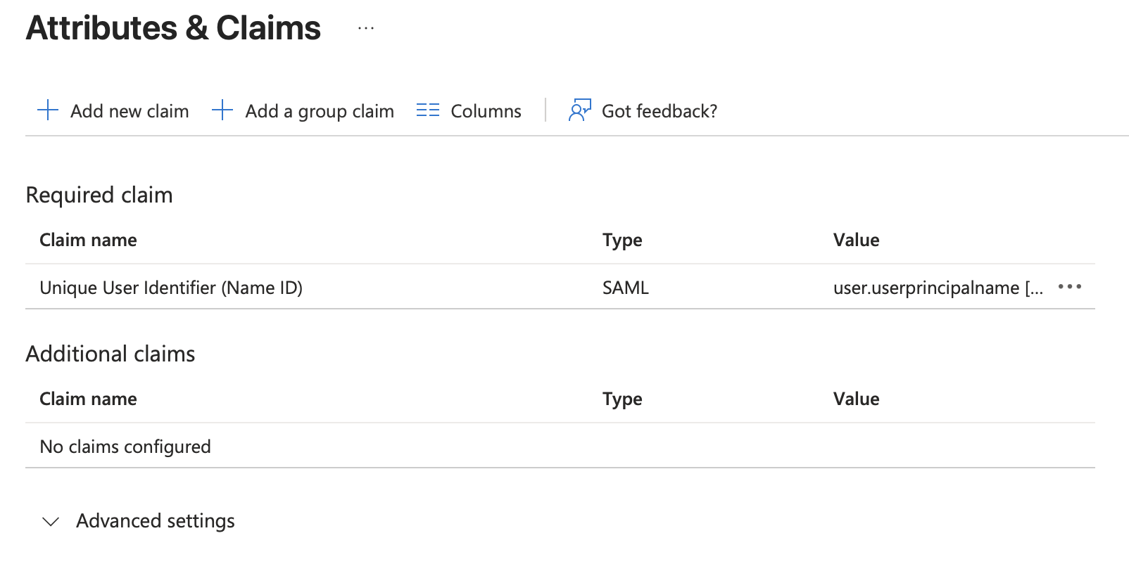Click Claim name header under Additional claims
This screenshot has height=564, width=1129.
(x=88, y=399)
